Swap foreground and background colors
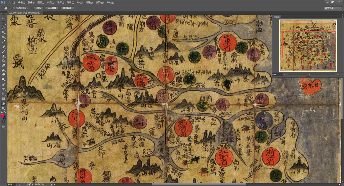The width and height of the screenshot is (344, 186). pyautogui.click(x=5, y=112)
